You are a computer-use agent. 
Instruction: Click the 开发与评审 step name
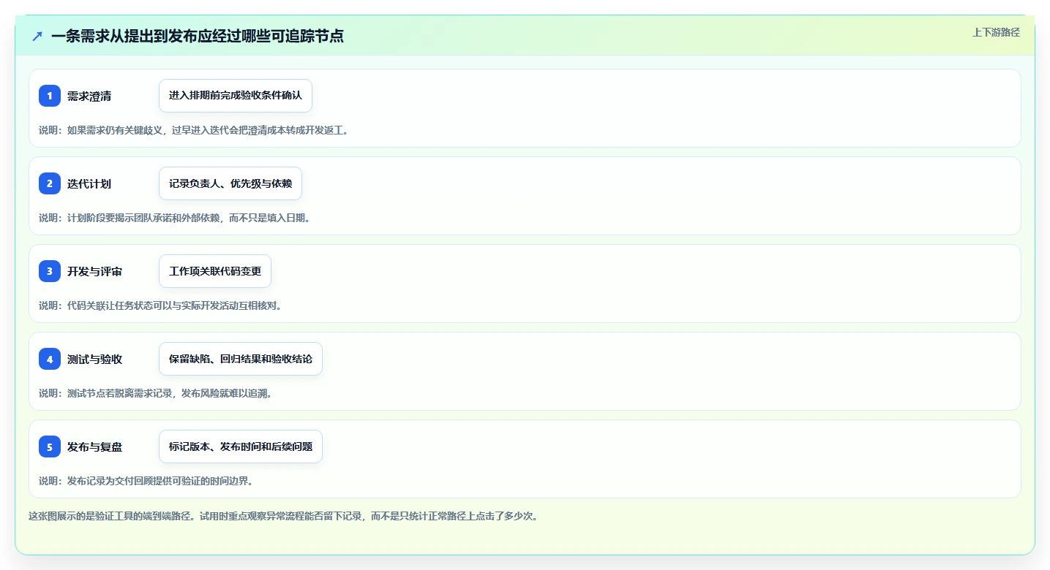(94, 271)
